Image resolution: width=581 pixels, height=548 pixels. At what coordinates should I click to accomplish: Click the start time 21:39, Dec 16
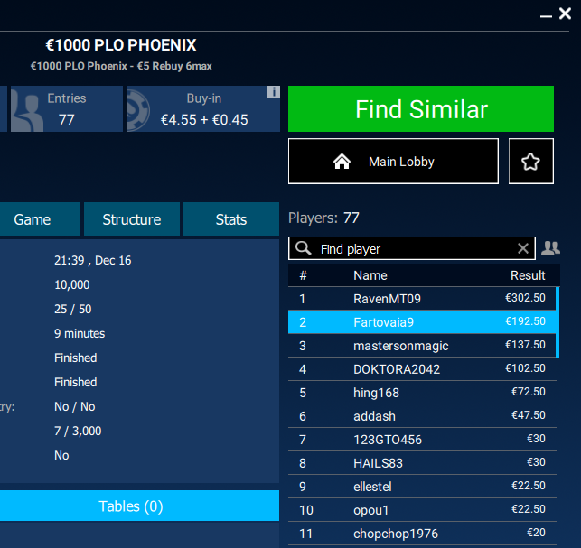point(93,260)
